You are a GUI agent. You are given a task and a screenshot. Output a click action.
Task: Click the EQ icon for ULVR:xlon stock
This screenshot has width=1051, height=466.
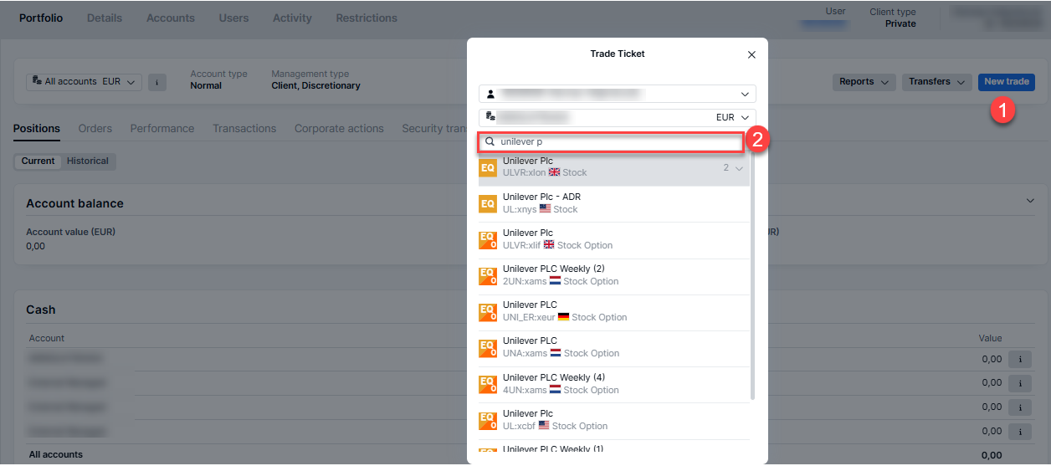pos(488,167)
